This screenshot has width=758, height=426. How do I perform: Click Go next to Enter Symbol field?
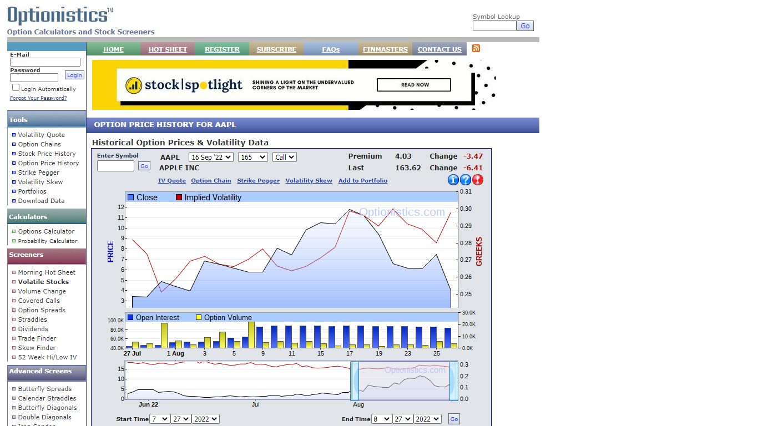(x=144, y=166)
